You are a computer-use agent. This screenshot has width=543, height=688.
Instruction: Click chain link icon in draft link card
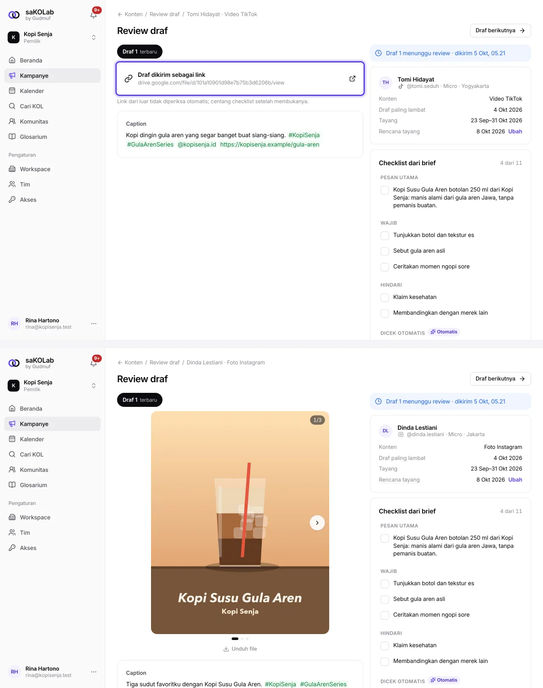[129, 79]
